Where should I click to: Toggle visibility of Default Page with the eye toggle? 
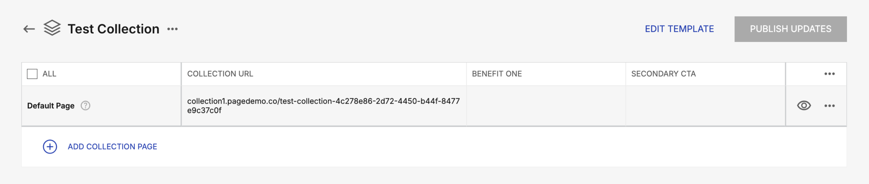pyautogui.click(x=804, y=105)
